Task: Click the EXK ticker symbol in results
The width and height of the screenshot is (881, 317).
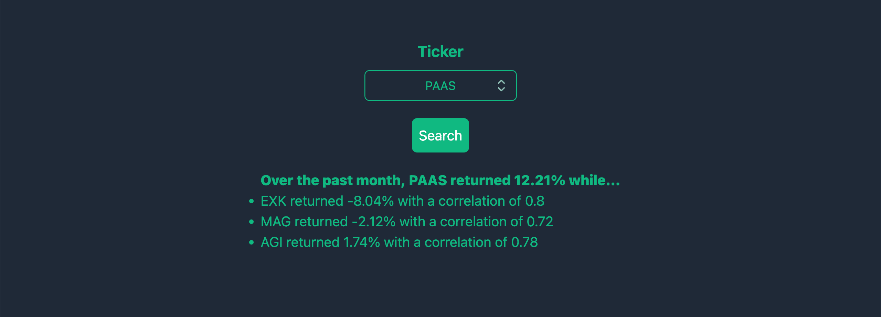Action: point(273,201)
